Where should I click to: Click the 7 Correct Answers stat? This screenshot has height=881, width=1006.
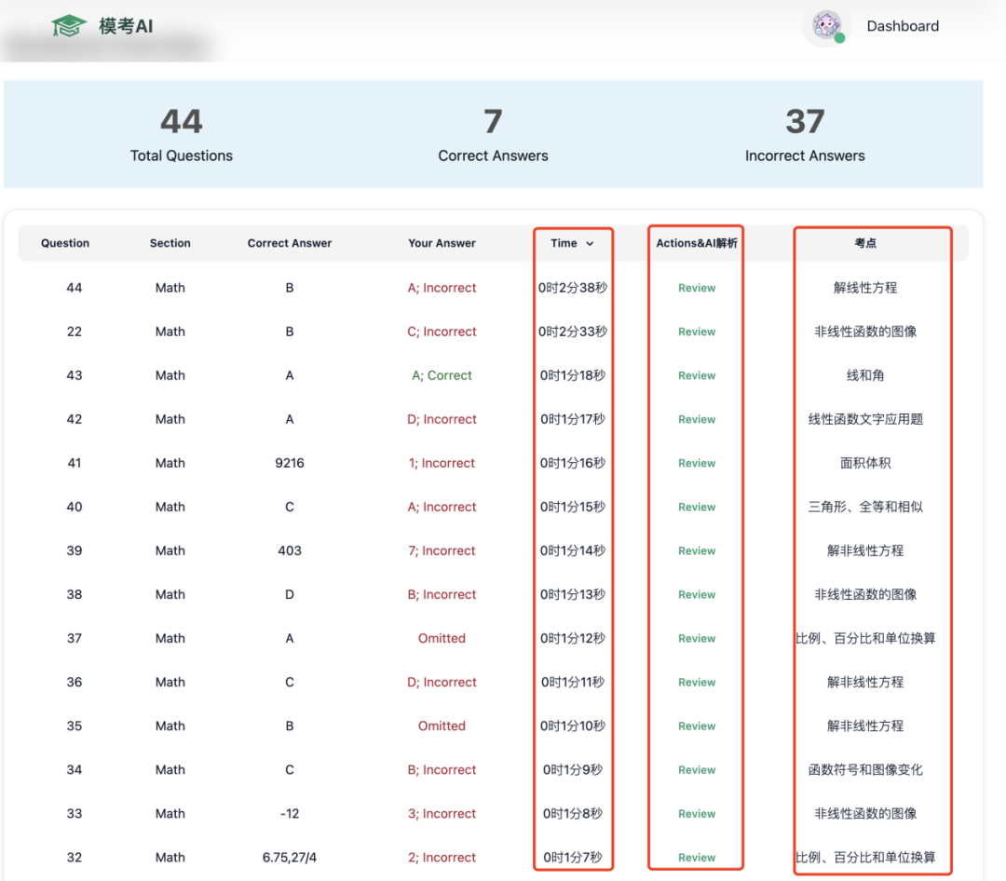[x=493, y=134]
